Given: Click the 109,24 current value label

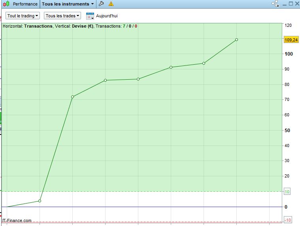Looking at the screenshot, I should [x=291, y=40].
